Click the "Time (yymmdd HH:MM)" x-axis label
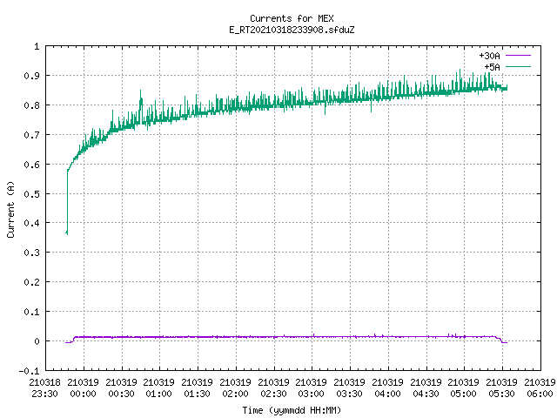The width and height of the screenshot is (557, 418). click(292, 410)
